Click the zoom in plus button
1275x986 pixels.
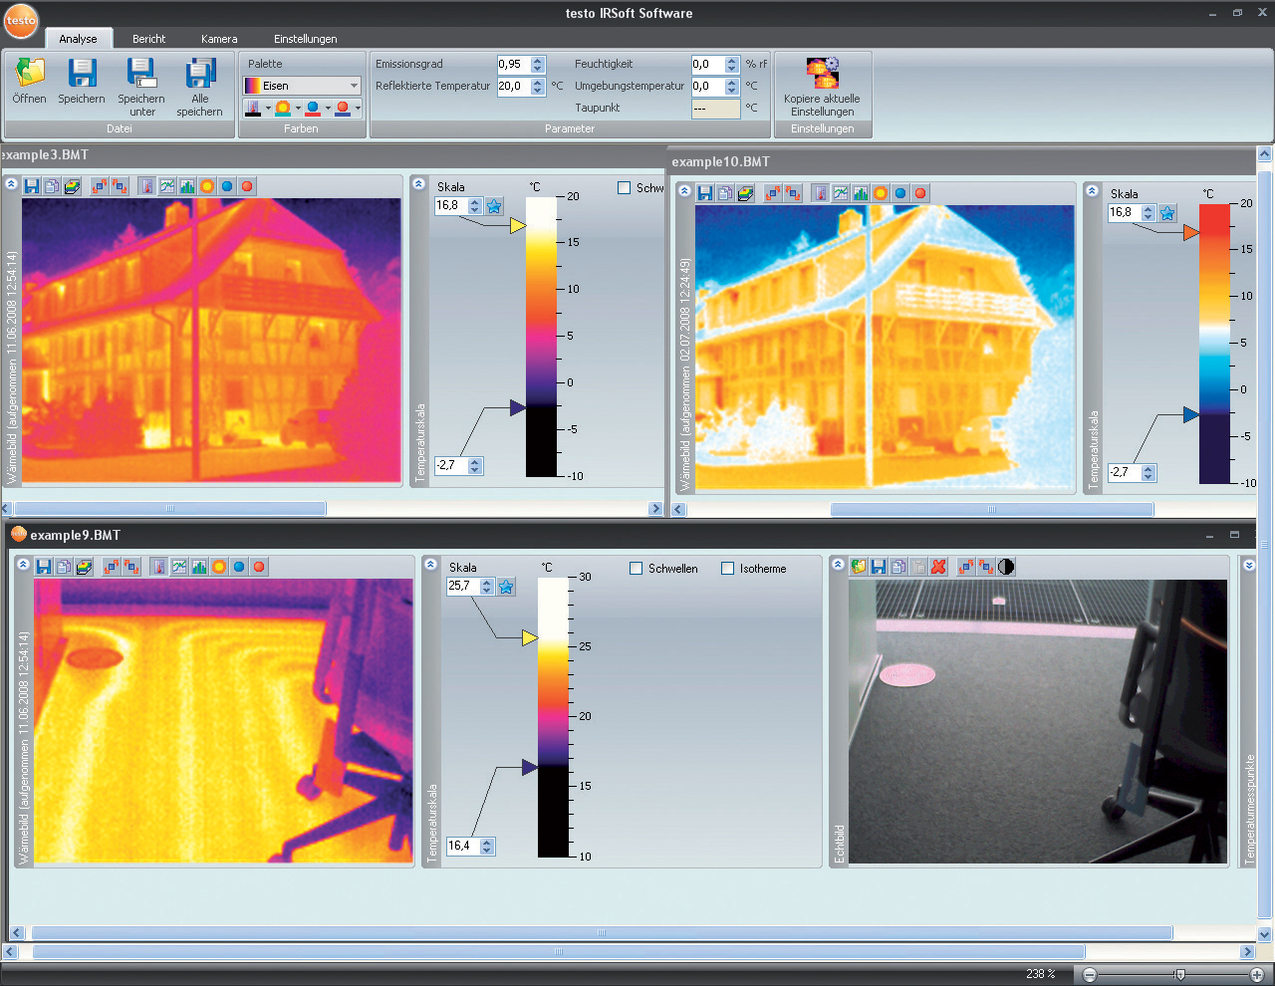(x=1257, y=975)
